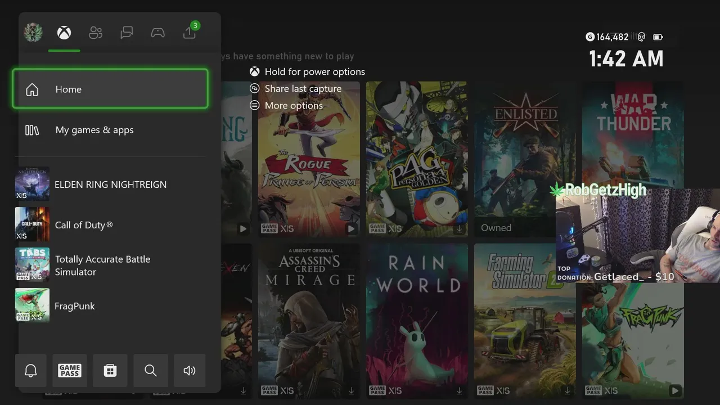
Task: Select More options hint
Action: pos(286,105)
